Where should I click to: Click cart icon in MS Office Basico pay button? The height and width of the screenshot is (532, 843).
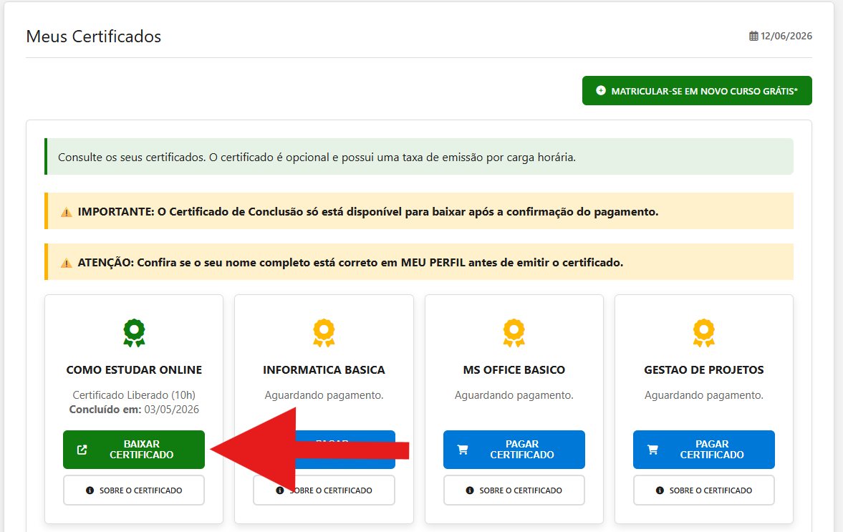tap(463, 450)
